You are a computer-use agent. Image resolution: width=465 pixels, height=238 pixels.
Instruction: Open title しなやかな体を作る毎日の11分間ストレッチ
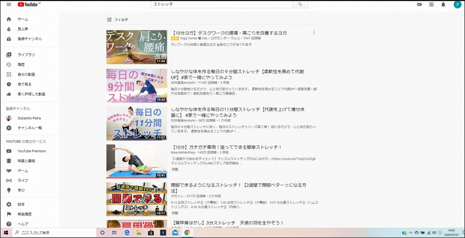(238, 112)
